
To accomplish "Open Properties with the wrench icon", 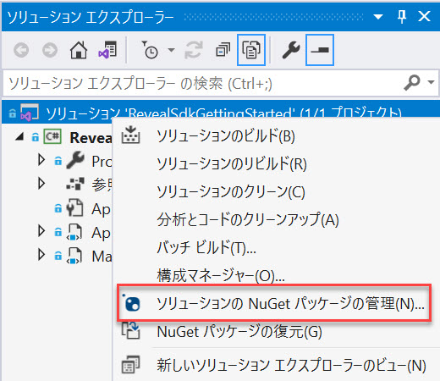I will [x=291, y=50].
